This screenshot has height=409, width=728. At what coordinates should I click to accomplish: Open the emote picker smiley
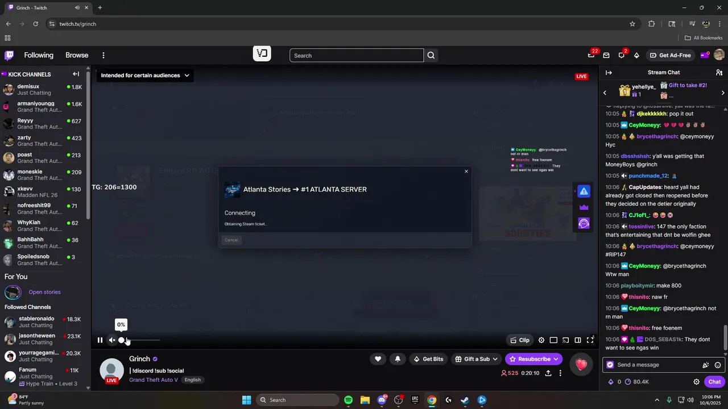tap(718, 365)
